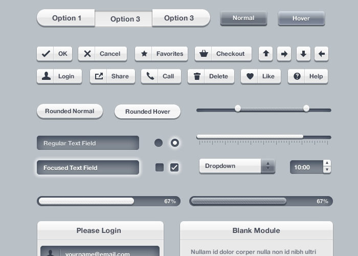
Task: Open the Dropdown select menu
Action: click(x=237, y=166)
